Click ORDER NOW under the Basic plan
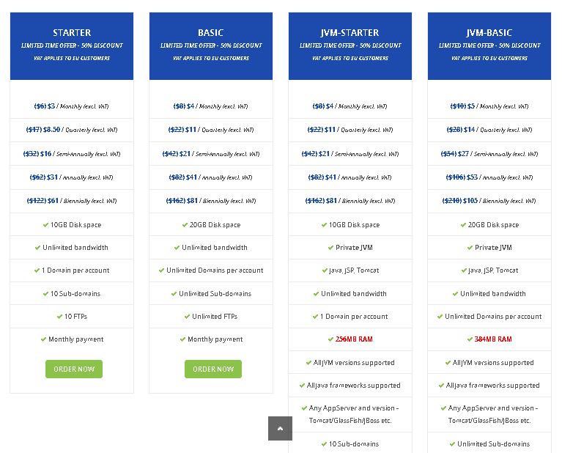This screenshot has height=453, width=562. click(213, 369)
